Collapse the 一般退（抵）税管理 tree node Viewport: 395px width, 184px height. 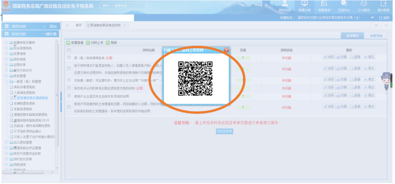pyautogui.click(x=6, y=82)
